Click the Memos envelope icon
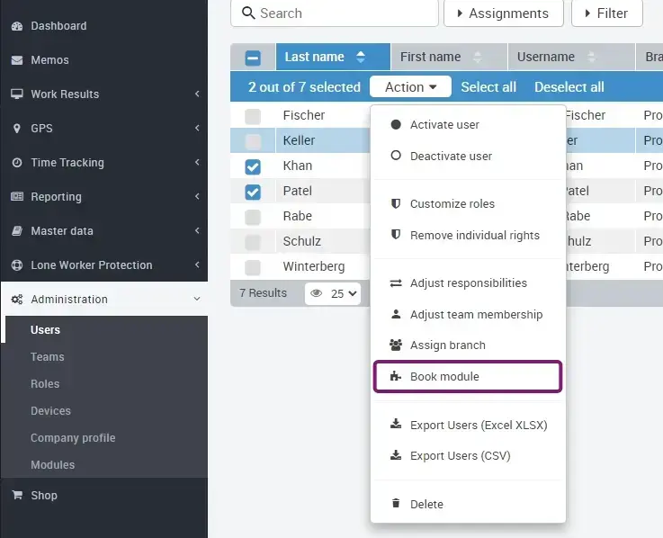The image size is (663, 538). (x=16, y=60)
